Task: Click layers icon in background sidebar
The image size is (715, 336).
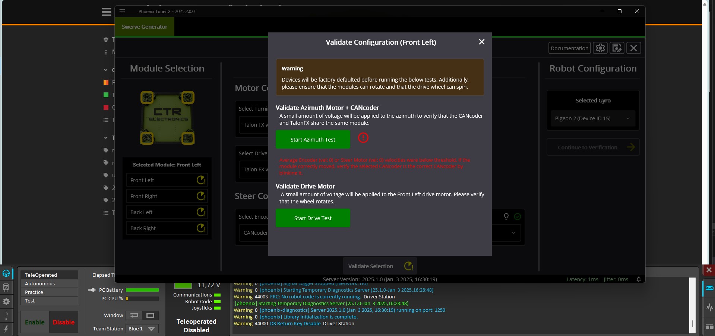Action: (x=106, y=39)
